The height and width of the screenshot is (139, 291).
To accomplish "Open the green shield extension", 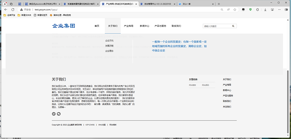I will tap(250, 10).
